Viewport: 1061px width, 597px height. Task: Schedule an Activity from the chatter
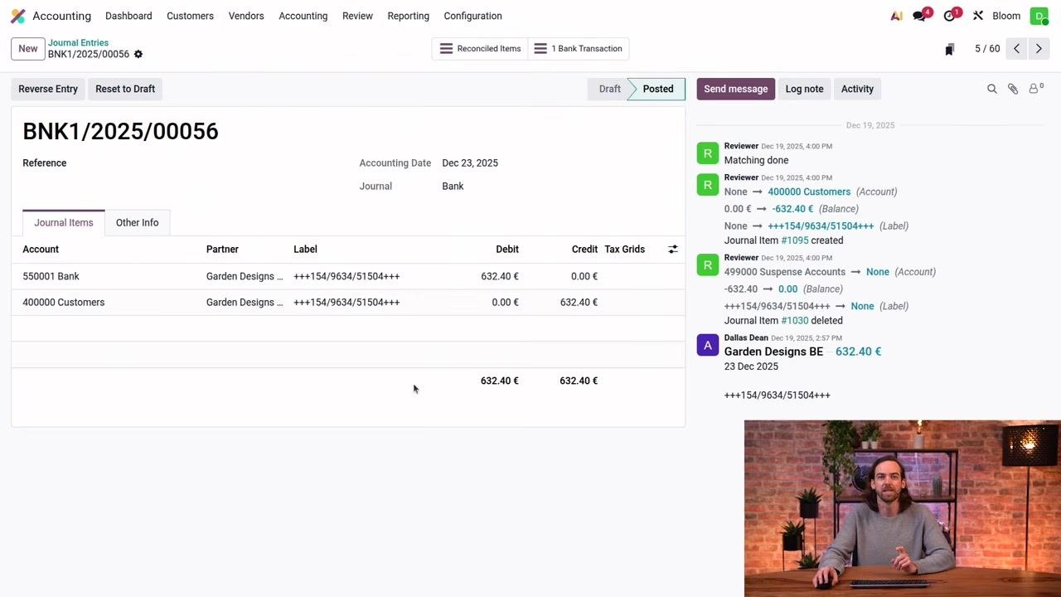(857, 89)
